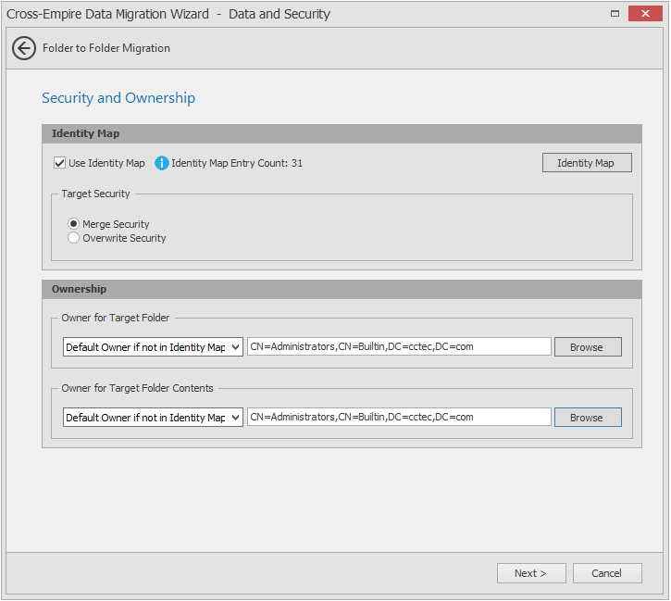Screen dimensions: 671x601
Task: Close the wizard with the red X
Action: [x=645, y=14]
